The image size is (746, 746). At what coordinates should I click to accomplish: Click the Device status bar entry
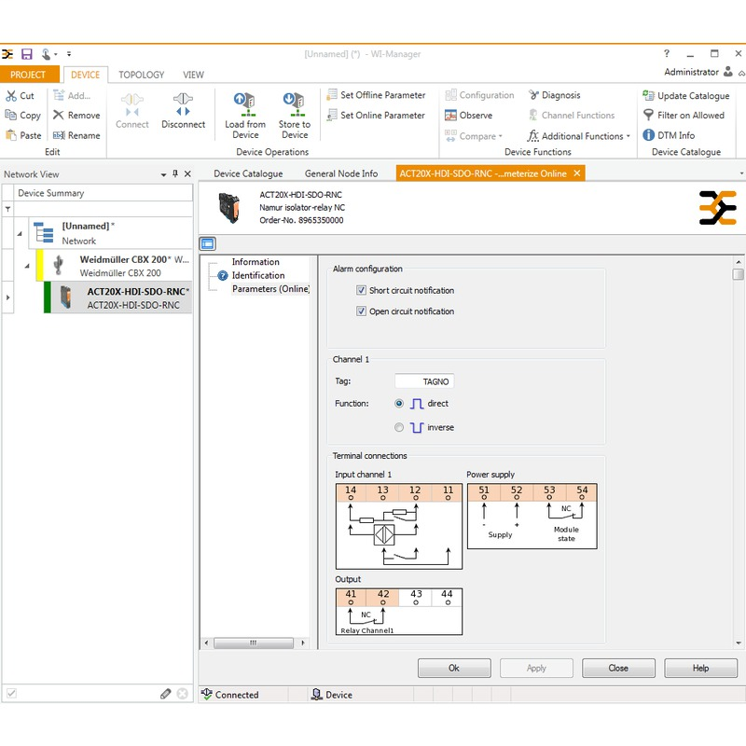(x=332, y=694)
